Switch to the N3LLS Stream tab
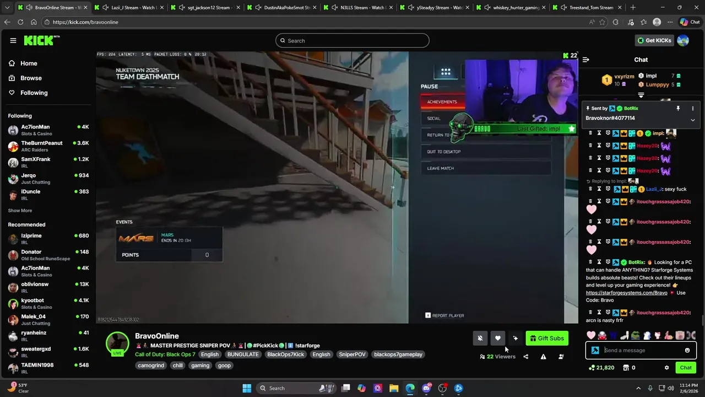Image resolution: width=705 pixels, height=397 pixels. coord(357,8)
